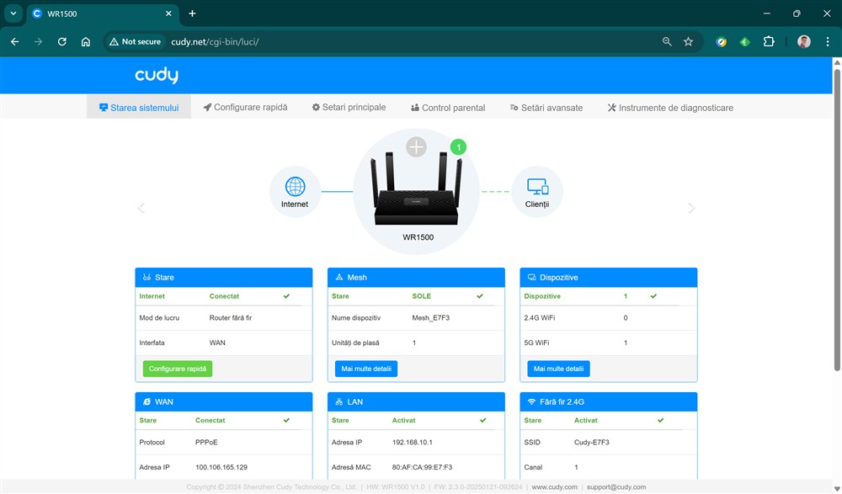Click the green client count badge
This screenshot has height=494, width=842.
tap(458, 147)
